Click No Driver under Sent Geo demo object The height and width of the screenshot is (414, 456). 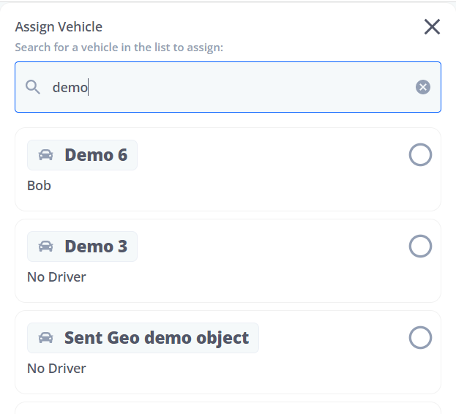point(56,369)
